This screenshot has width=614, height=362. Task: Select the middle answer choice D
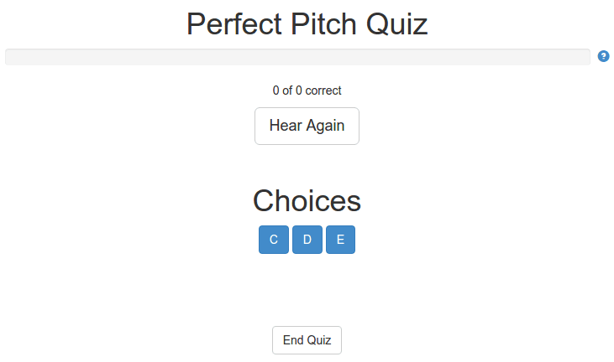307,240
